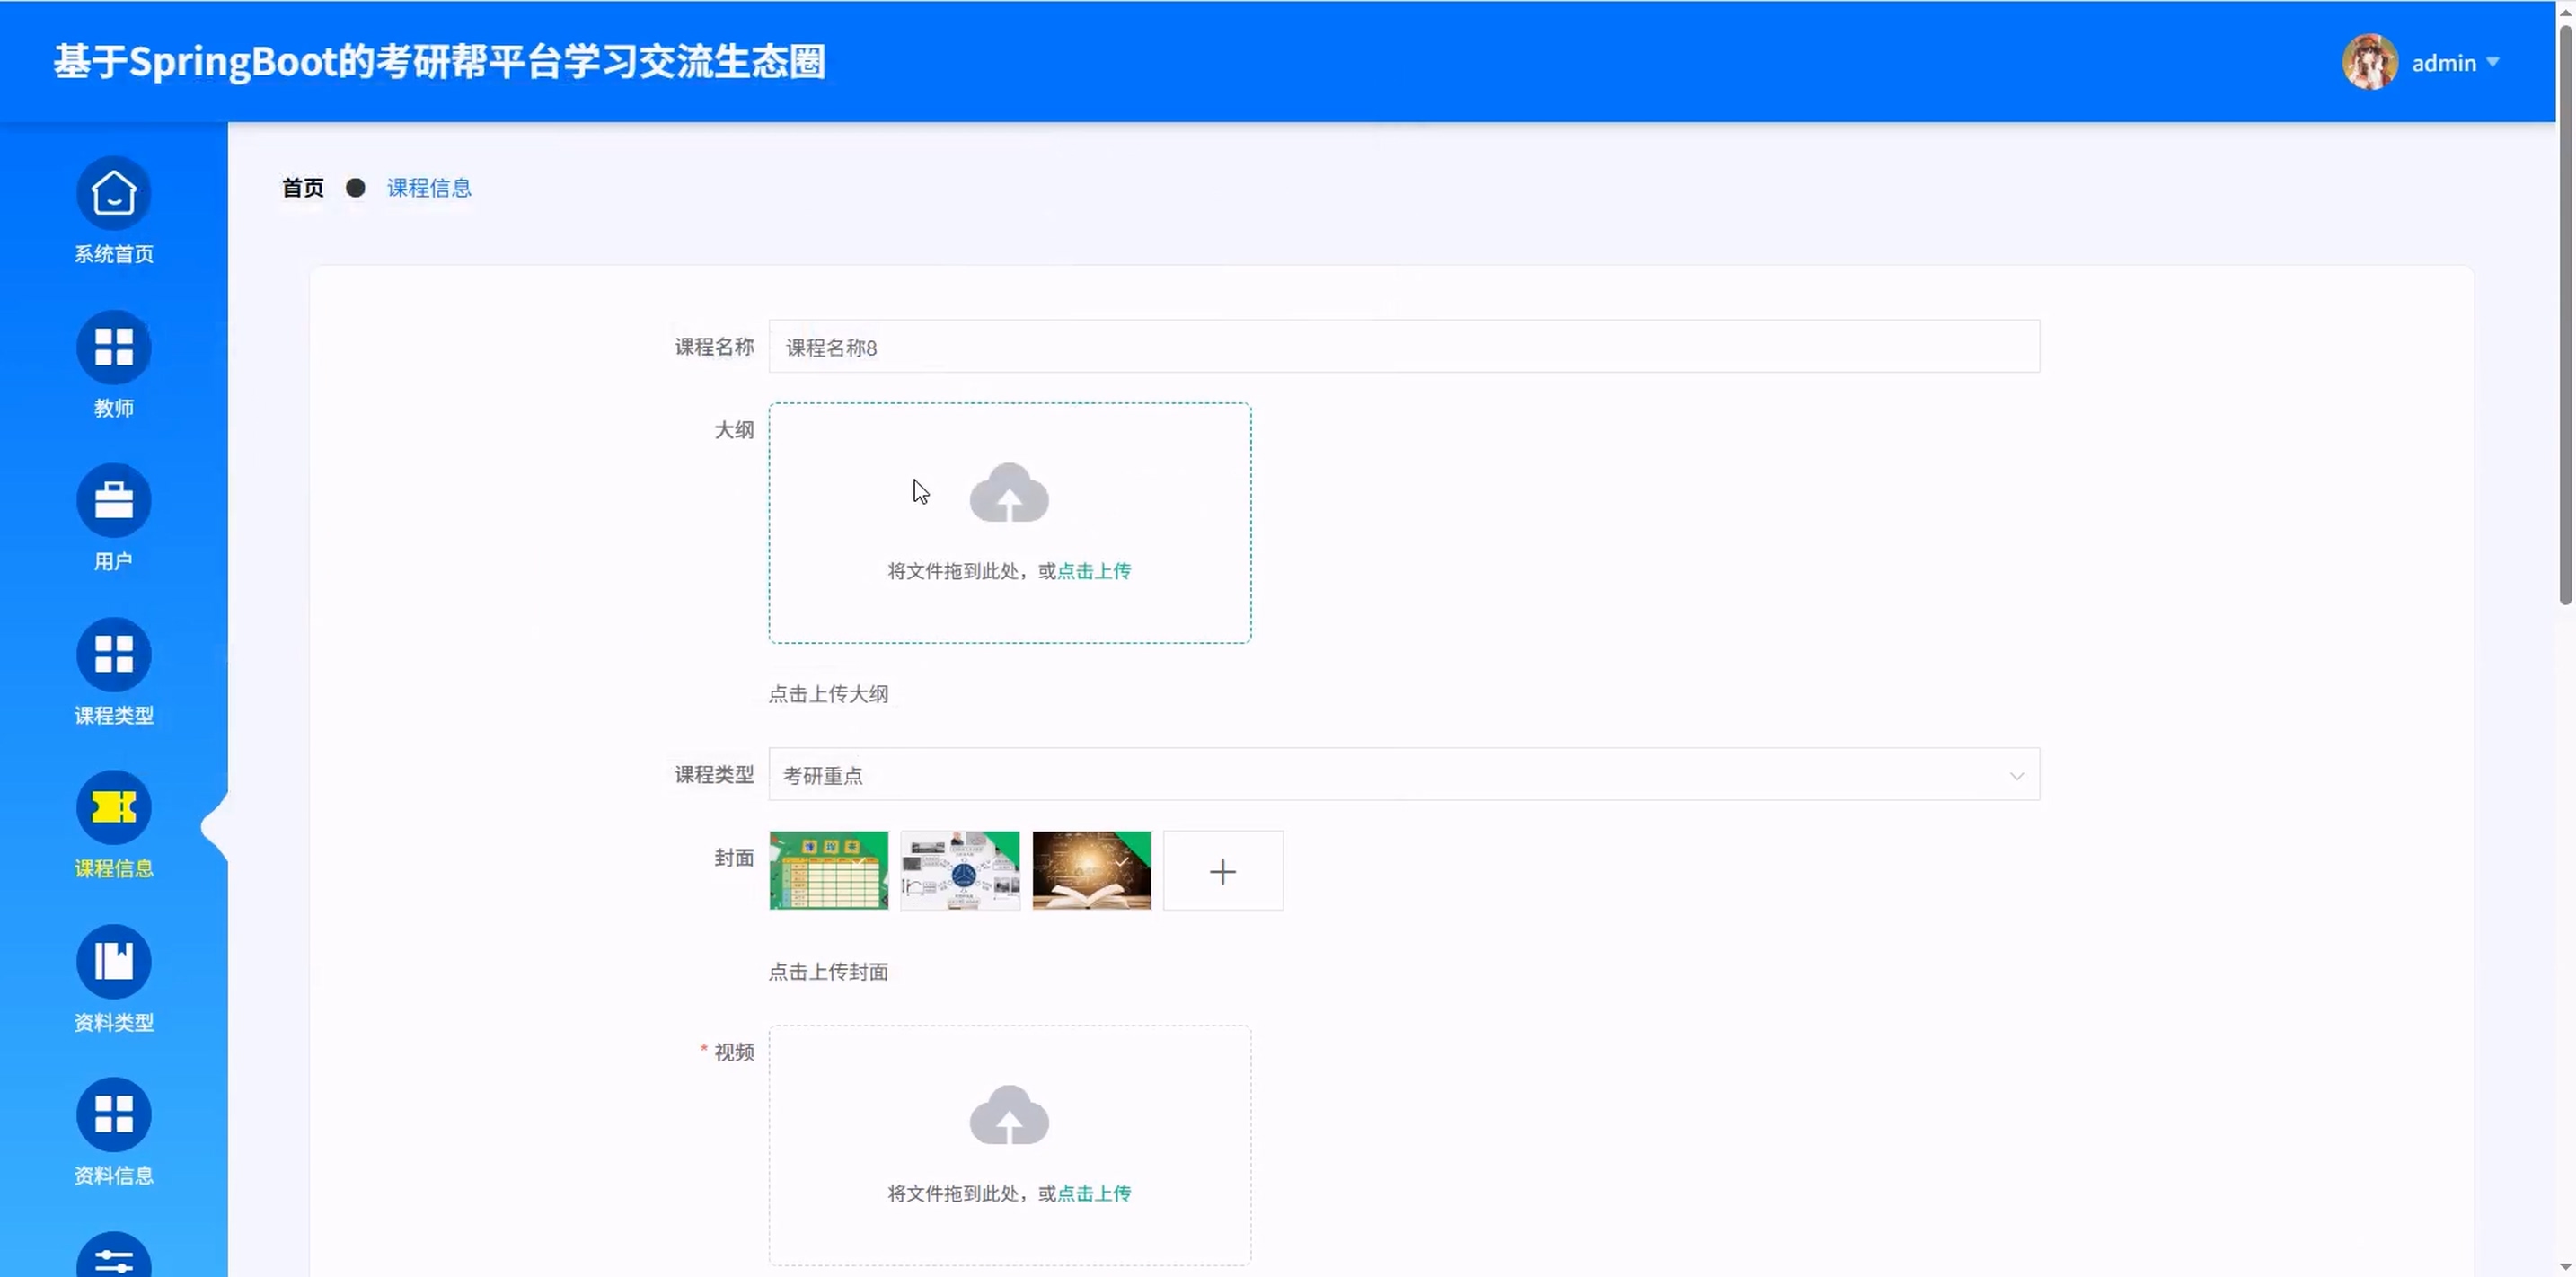Click the sliders icon at sidebar bottom

[x=113, y=1258]
